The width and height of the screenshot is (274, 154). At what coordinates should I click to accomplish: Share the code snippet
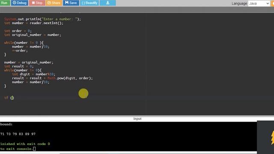click(x=54, y=3)
